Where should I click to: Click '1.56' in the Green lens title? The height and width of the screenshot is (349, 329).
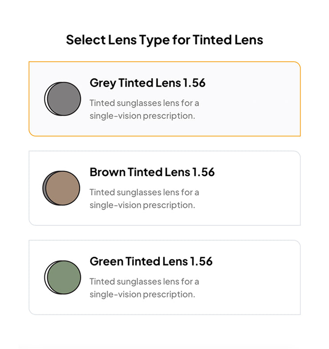click(x=201, y=261)
